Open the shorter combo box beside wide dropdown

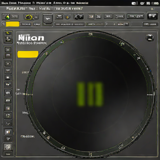coord(95,24)
